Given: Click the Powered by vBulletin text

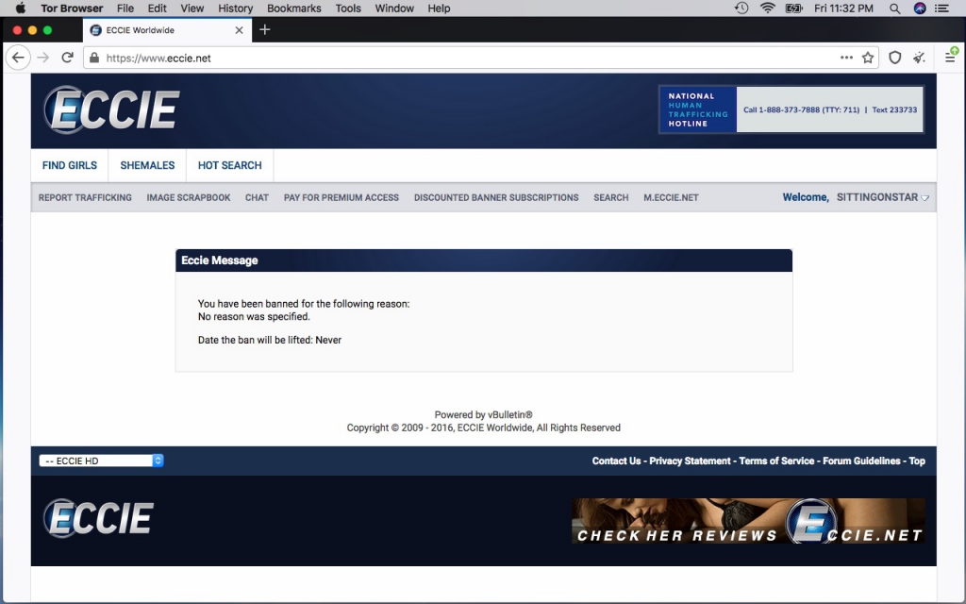Looking at the screenshot, I should point(484,415).
